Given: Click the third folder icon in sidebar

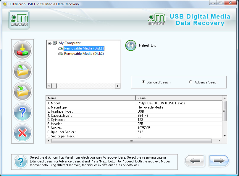Looking at the screenshot, I should click(22, 91).
